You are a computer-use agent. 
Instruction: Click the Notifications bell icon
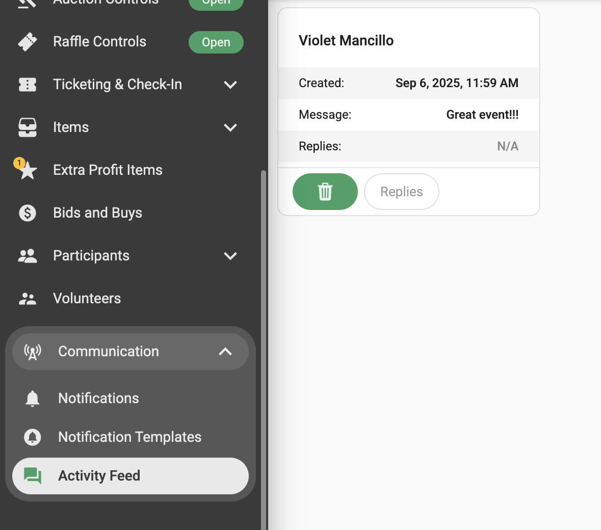[x=33, y=399]
